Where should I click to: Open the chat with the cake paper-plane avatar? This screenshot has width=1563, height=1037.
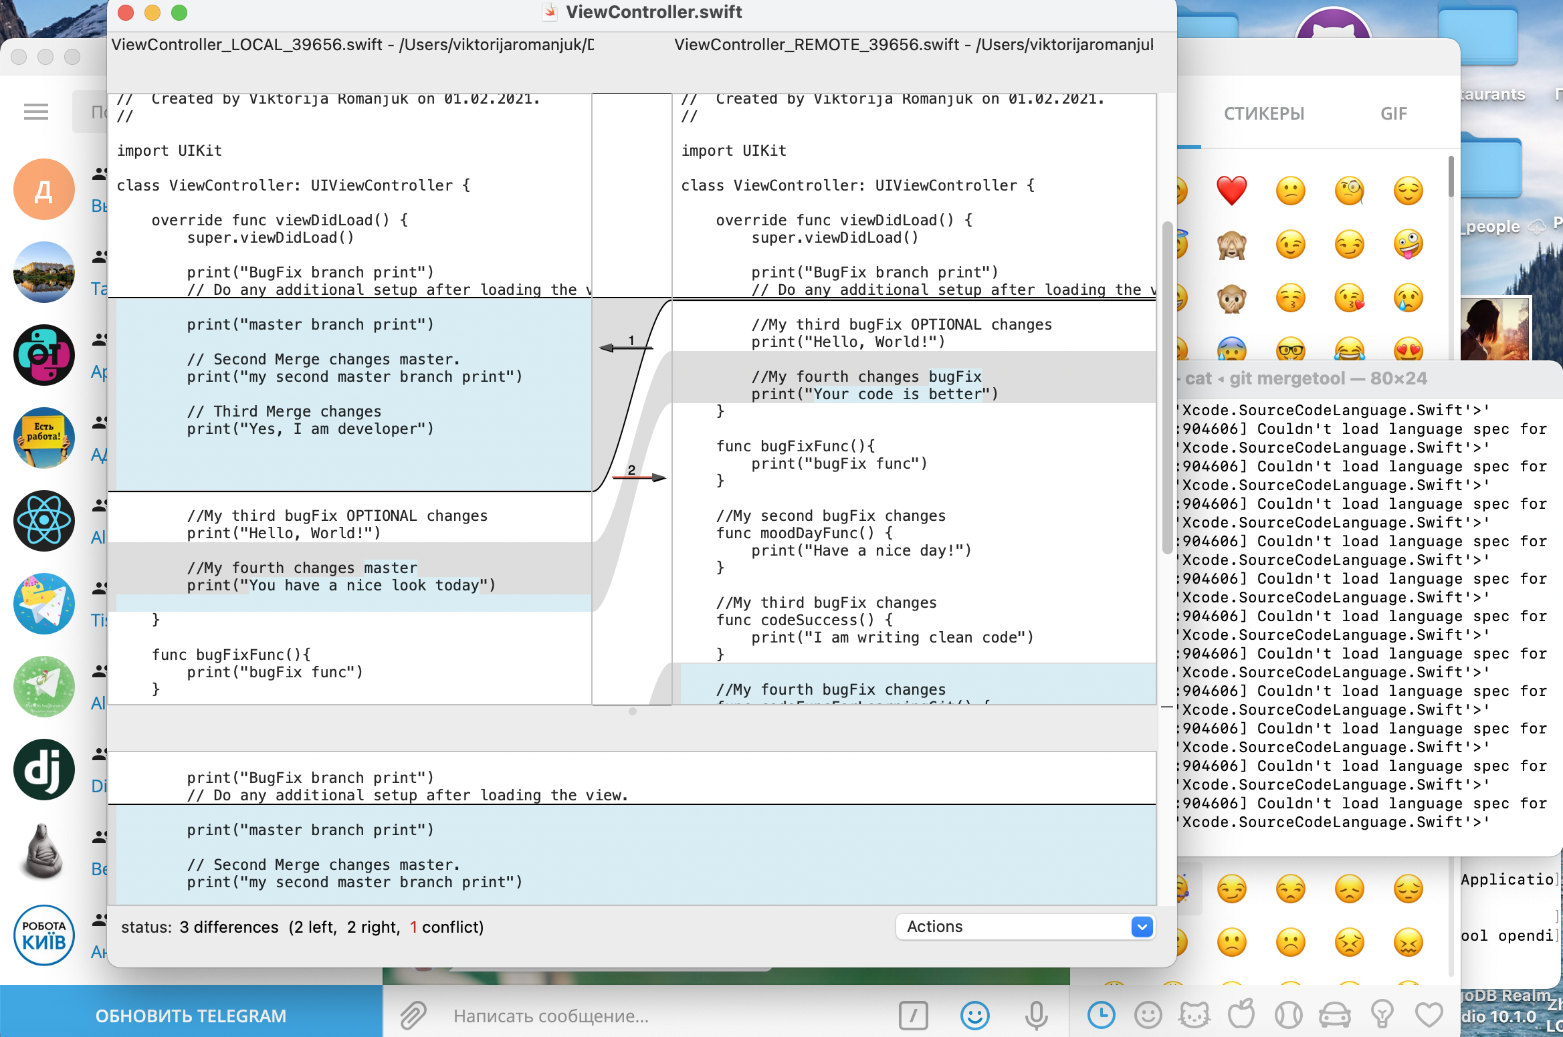[43, 604]
